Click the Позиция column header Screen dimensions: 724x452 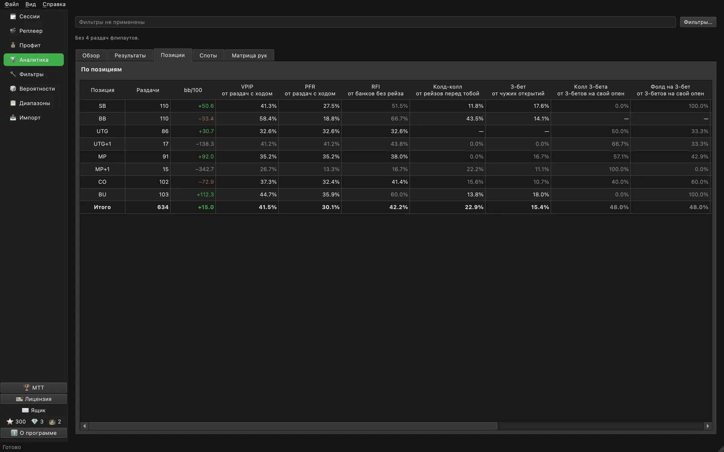tap(103, 90)
